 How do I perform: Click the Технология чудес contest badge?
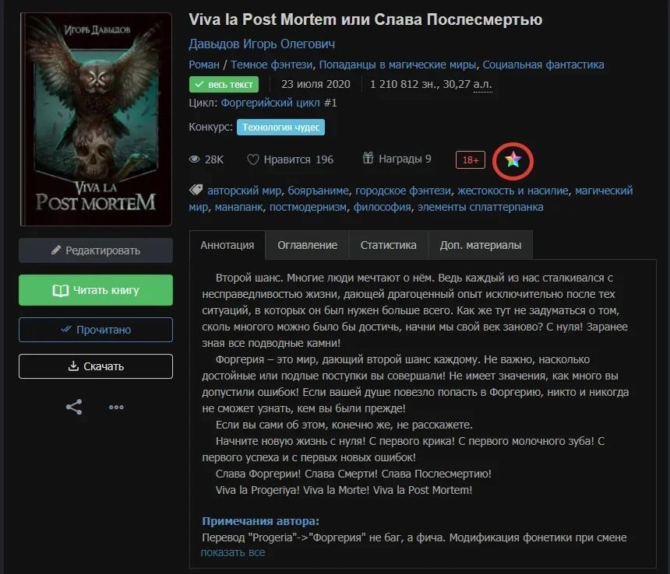coord(280,127)
